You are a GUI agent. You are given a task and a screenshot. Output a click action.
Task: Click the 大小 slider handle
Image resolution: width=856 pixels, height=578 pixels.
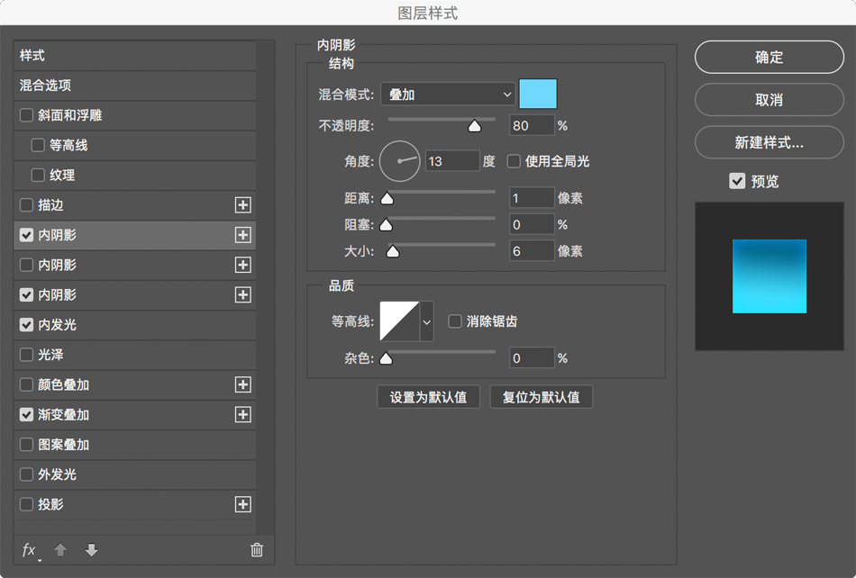point(393,251)
